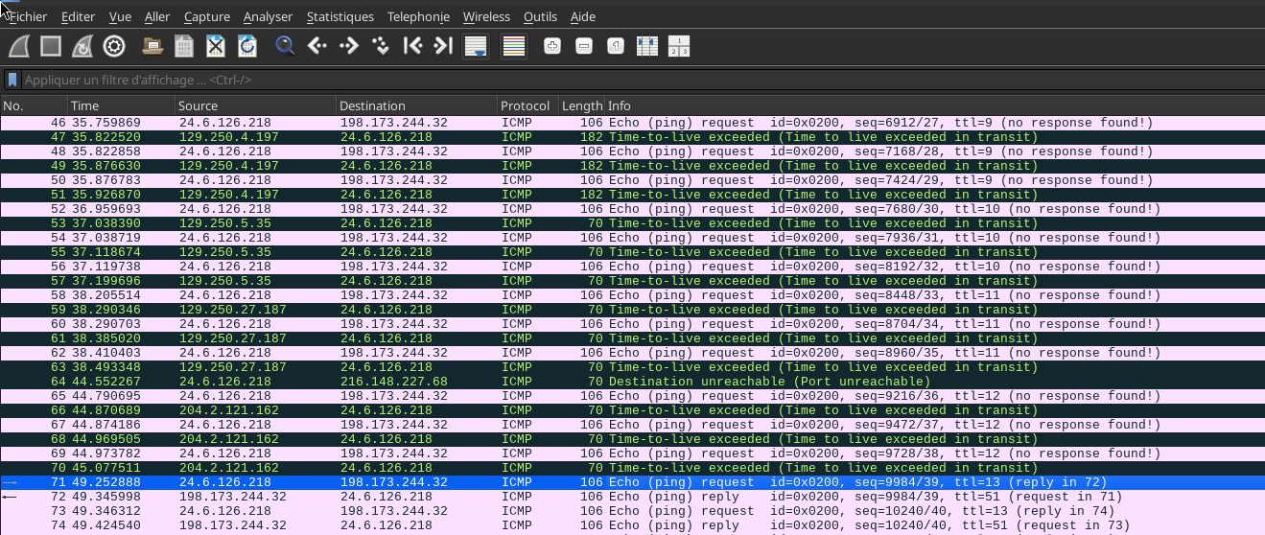Open a capture file with the folder icon
The width and height of the screenshot is (1265, 535).
152,45
